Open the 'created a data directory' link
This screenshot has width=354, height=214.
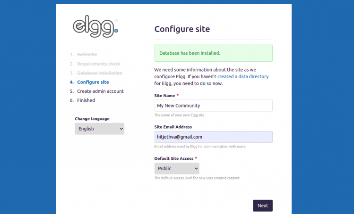coord(243,76)
